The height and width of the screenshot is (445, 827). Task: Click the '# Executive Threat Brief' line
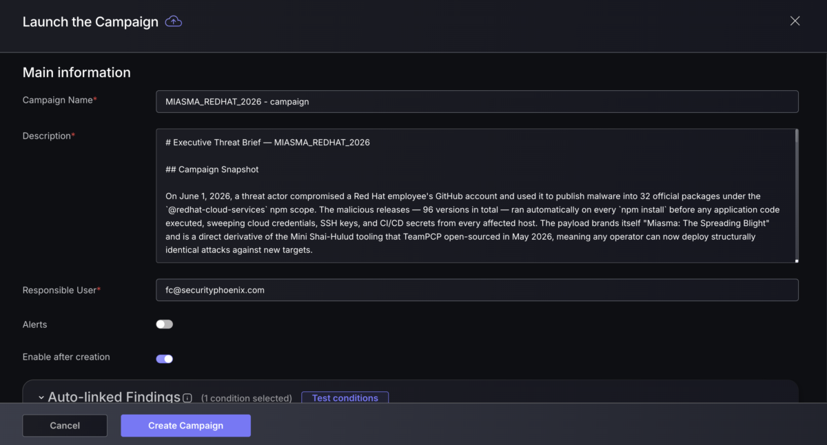coord(267,143)
